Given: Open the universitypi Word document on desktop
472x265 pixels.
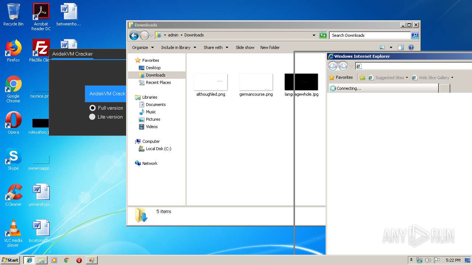Looking at the screenshot, I should [x=41, y=195].
